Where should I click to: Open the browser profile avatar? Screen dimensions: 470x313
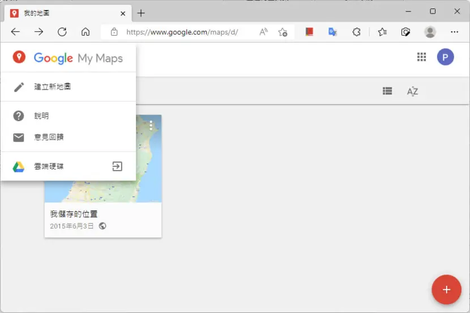[430, 32]
